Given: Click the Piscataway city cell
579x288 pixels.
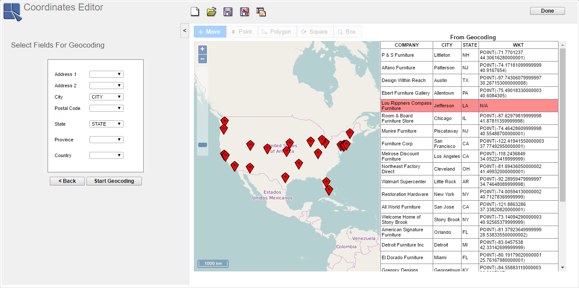Looking at the screenshot, I should point(447,131).
